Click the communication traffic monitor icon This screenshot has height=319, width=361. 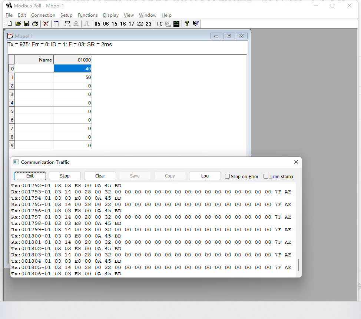click(x=168, y=24)
